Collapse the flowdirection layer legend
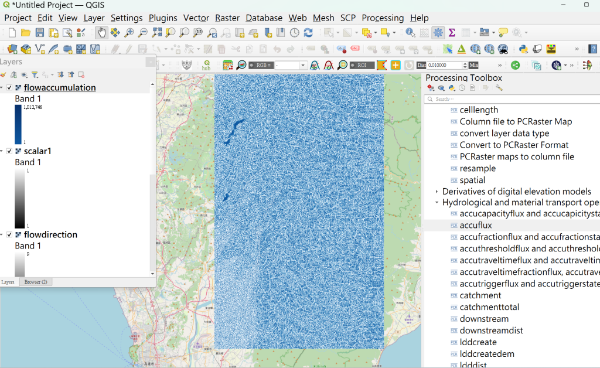The image size is (600, 368). tap(2, 234)
